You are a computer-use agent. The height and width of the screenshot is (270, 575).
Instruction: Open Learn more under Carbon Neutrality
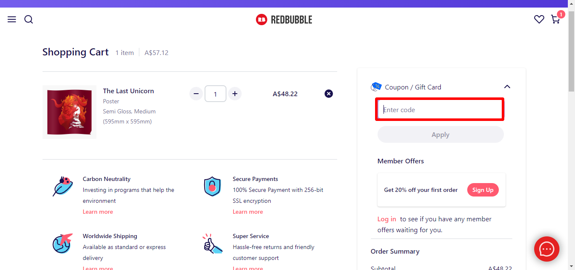coord(98,211)
